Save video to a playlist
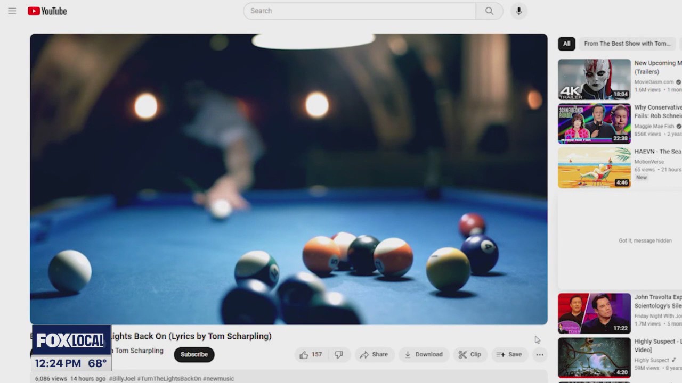This screenshot has width=682, height=383. tap(509, 354)
